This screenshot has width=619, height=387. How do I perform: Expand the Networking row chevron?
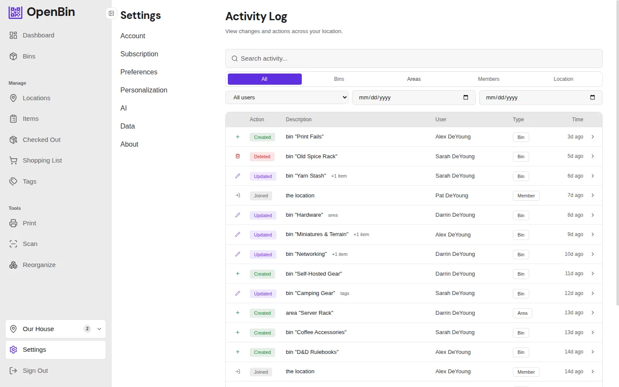pyautogui.click(x=593, y=254)
